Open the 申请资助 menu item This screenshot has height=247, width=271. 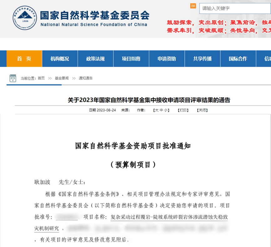167,59
